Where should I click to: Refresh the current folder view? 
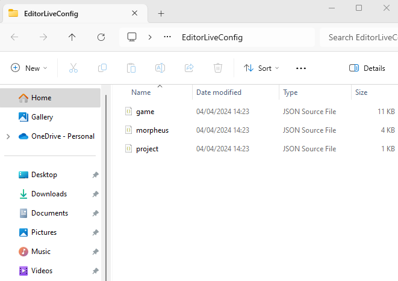click(x=101, y=37)
